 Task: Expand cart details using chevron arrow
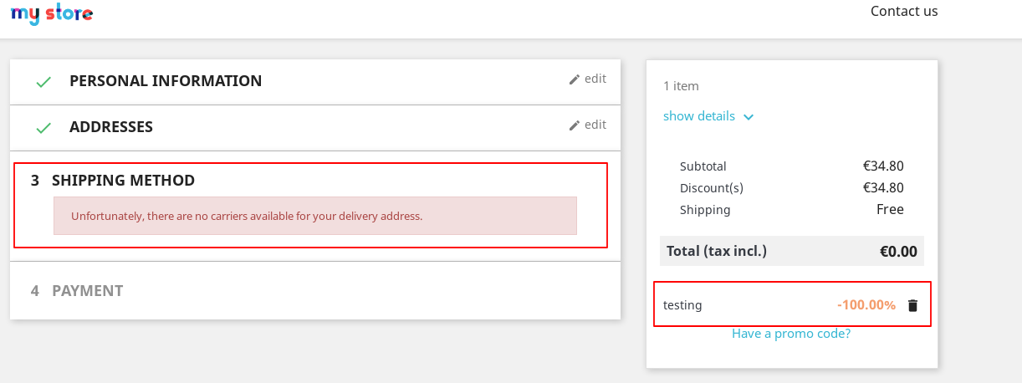[x=749, y=117]
